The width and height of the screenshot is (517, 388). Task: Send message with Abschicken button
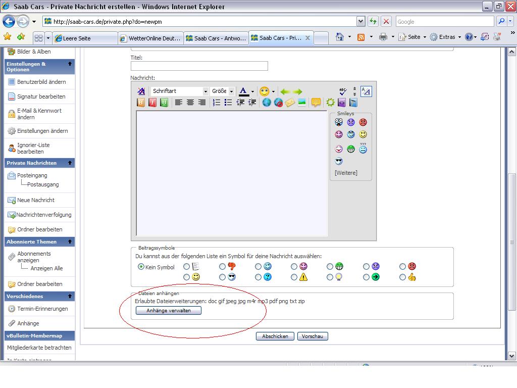click(275, 336)
